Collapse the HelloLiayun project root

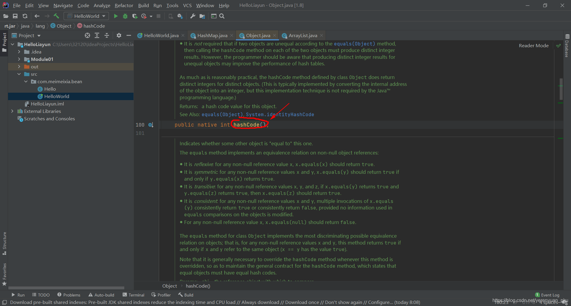[12, 44]
